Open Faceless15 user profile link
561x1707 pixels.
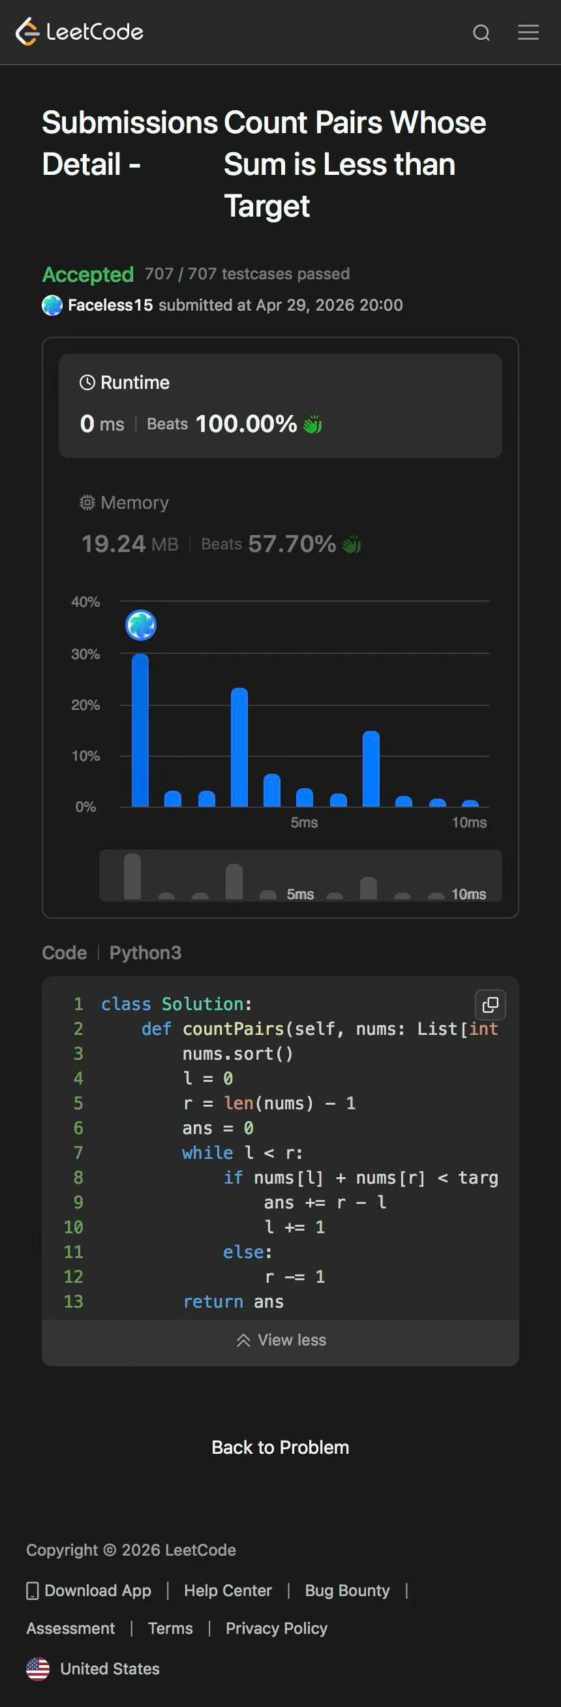pyautogui.click(x=110, y=305)
